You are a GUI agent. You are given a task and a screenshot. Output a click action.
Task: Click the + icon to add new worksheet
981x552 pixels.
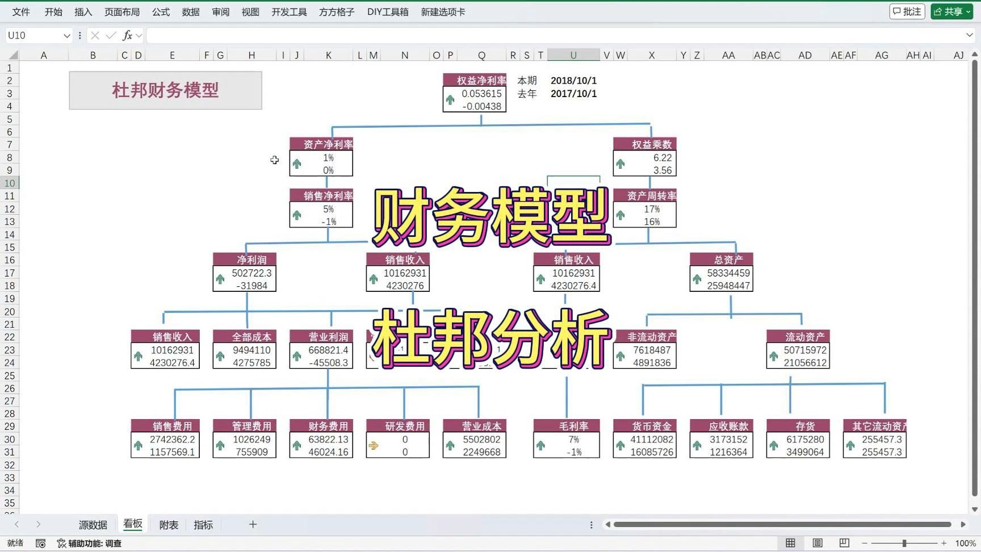pyautogui.click(x=252, y=524)
